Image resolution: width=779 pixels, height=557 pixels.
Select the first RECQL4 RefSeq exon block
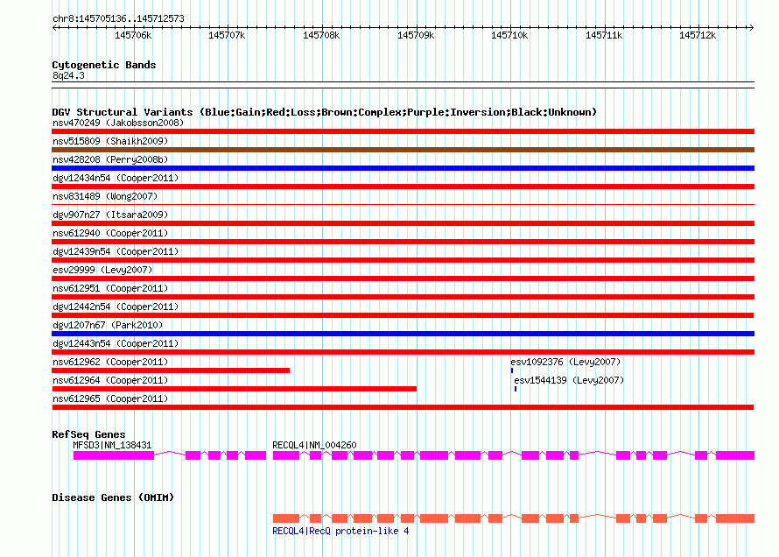pyautogui.click(x=286, y=455)
